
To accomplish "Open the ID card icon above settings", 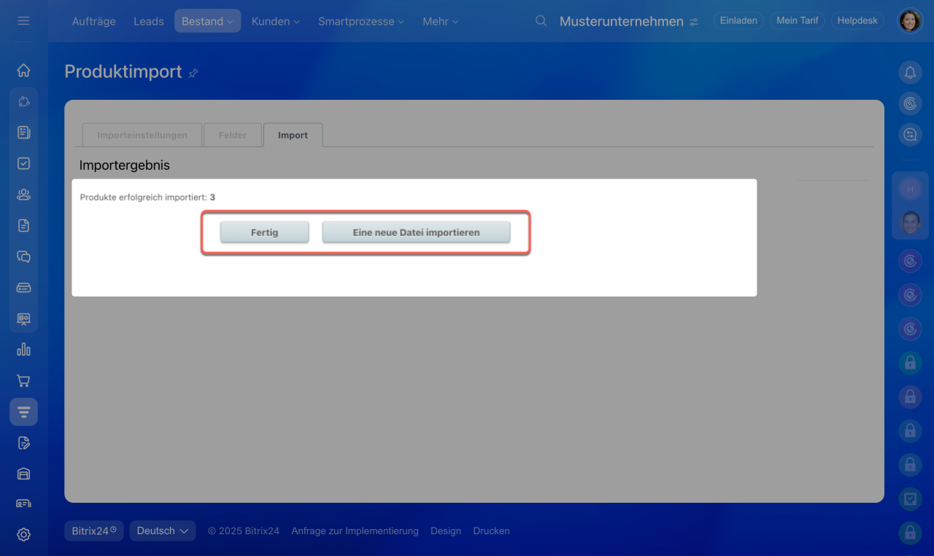I will tap(23, 504).
